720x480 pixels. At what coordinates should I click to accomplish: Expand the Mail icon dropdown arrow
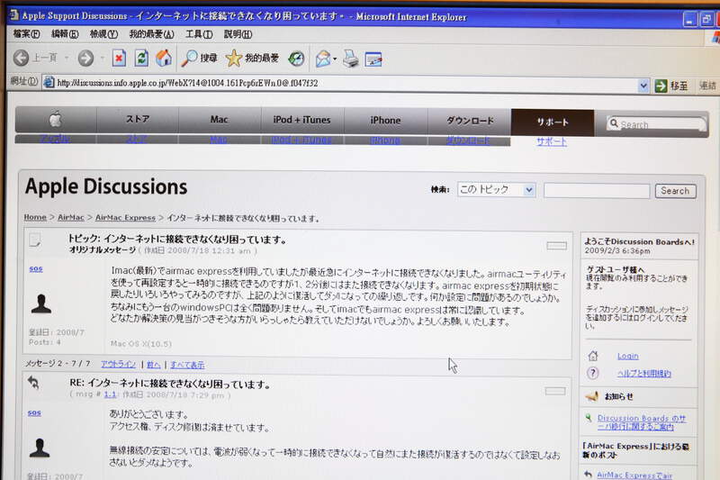pyautogui.click(x=335, y=59)
